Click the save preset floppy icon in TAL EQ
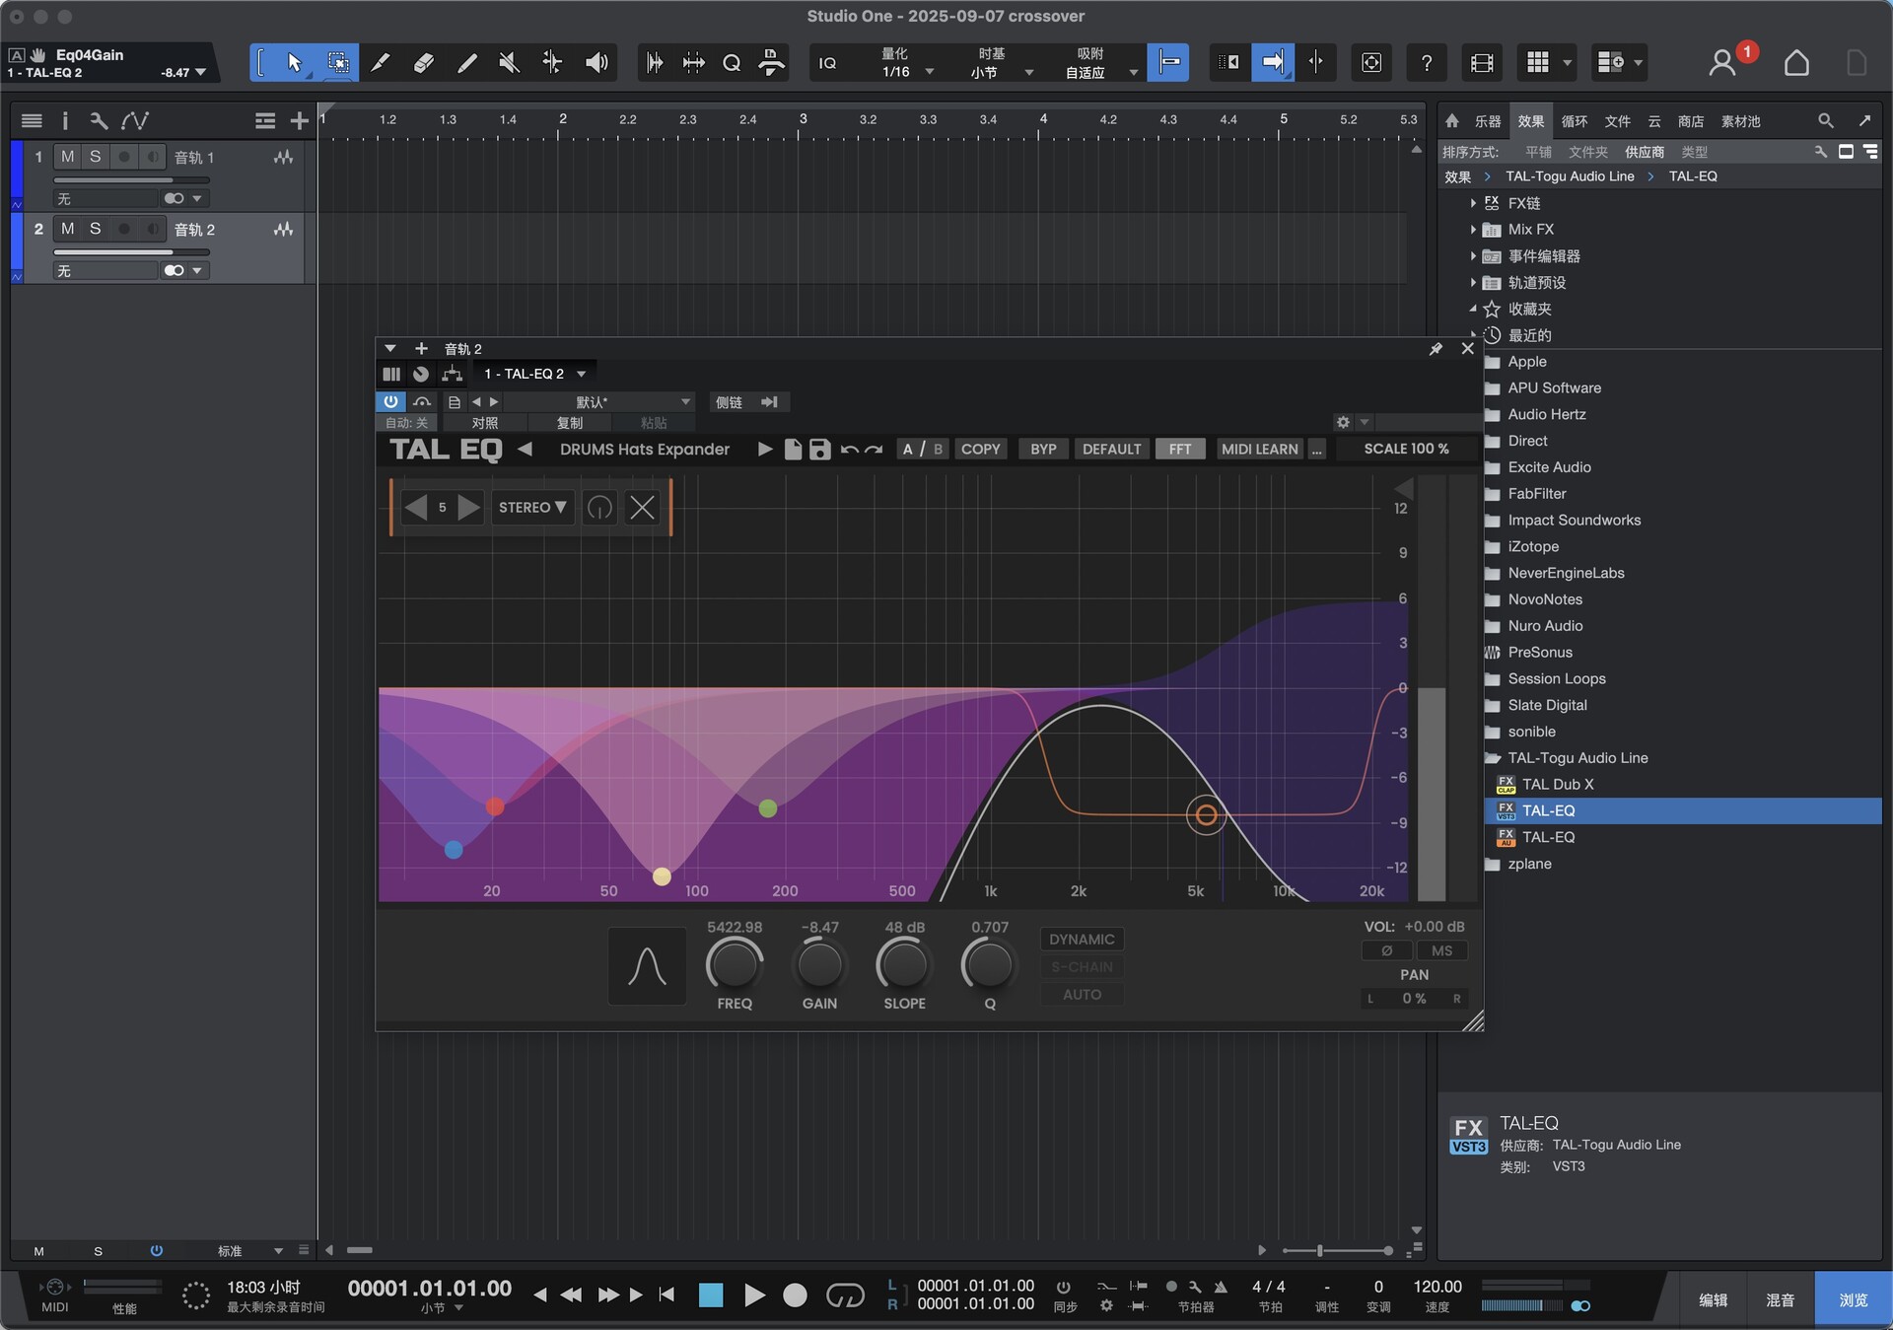Viewport: 1893px width, 1330px height. 819,450
